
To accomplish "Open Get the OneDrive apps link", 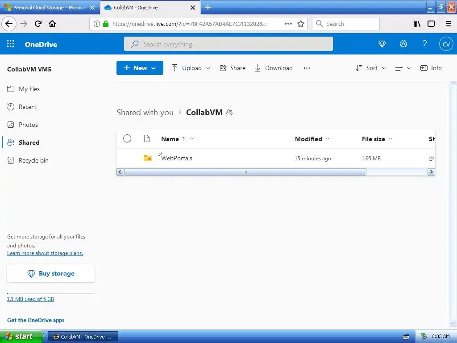I will 36,320.
